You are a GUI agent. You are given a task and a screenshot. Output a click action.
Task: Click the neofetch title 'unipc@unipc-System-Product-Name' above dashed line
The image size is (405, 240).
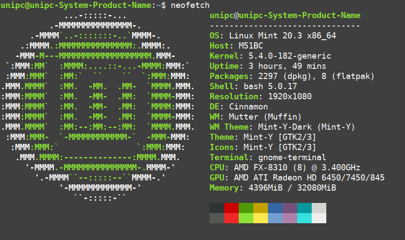tap(285, 15)
